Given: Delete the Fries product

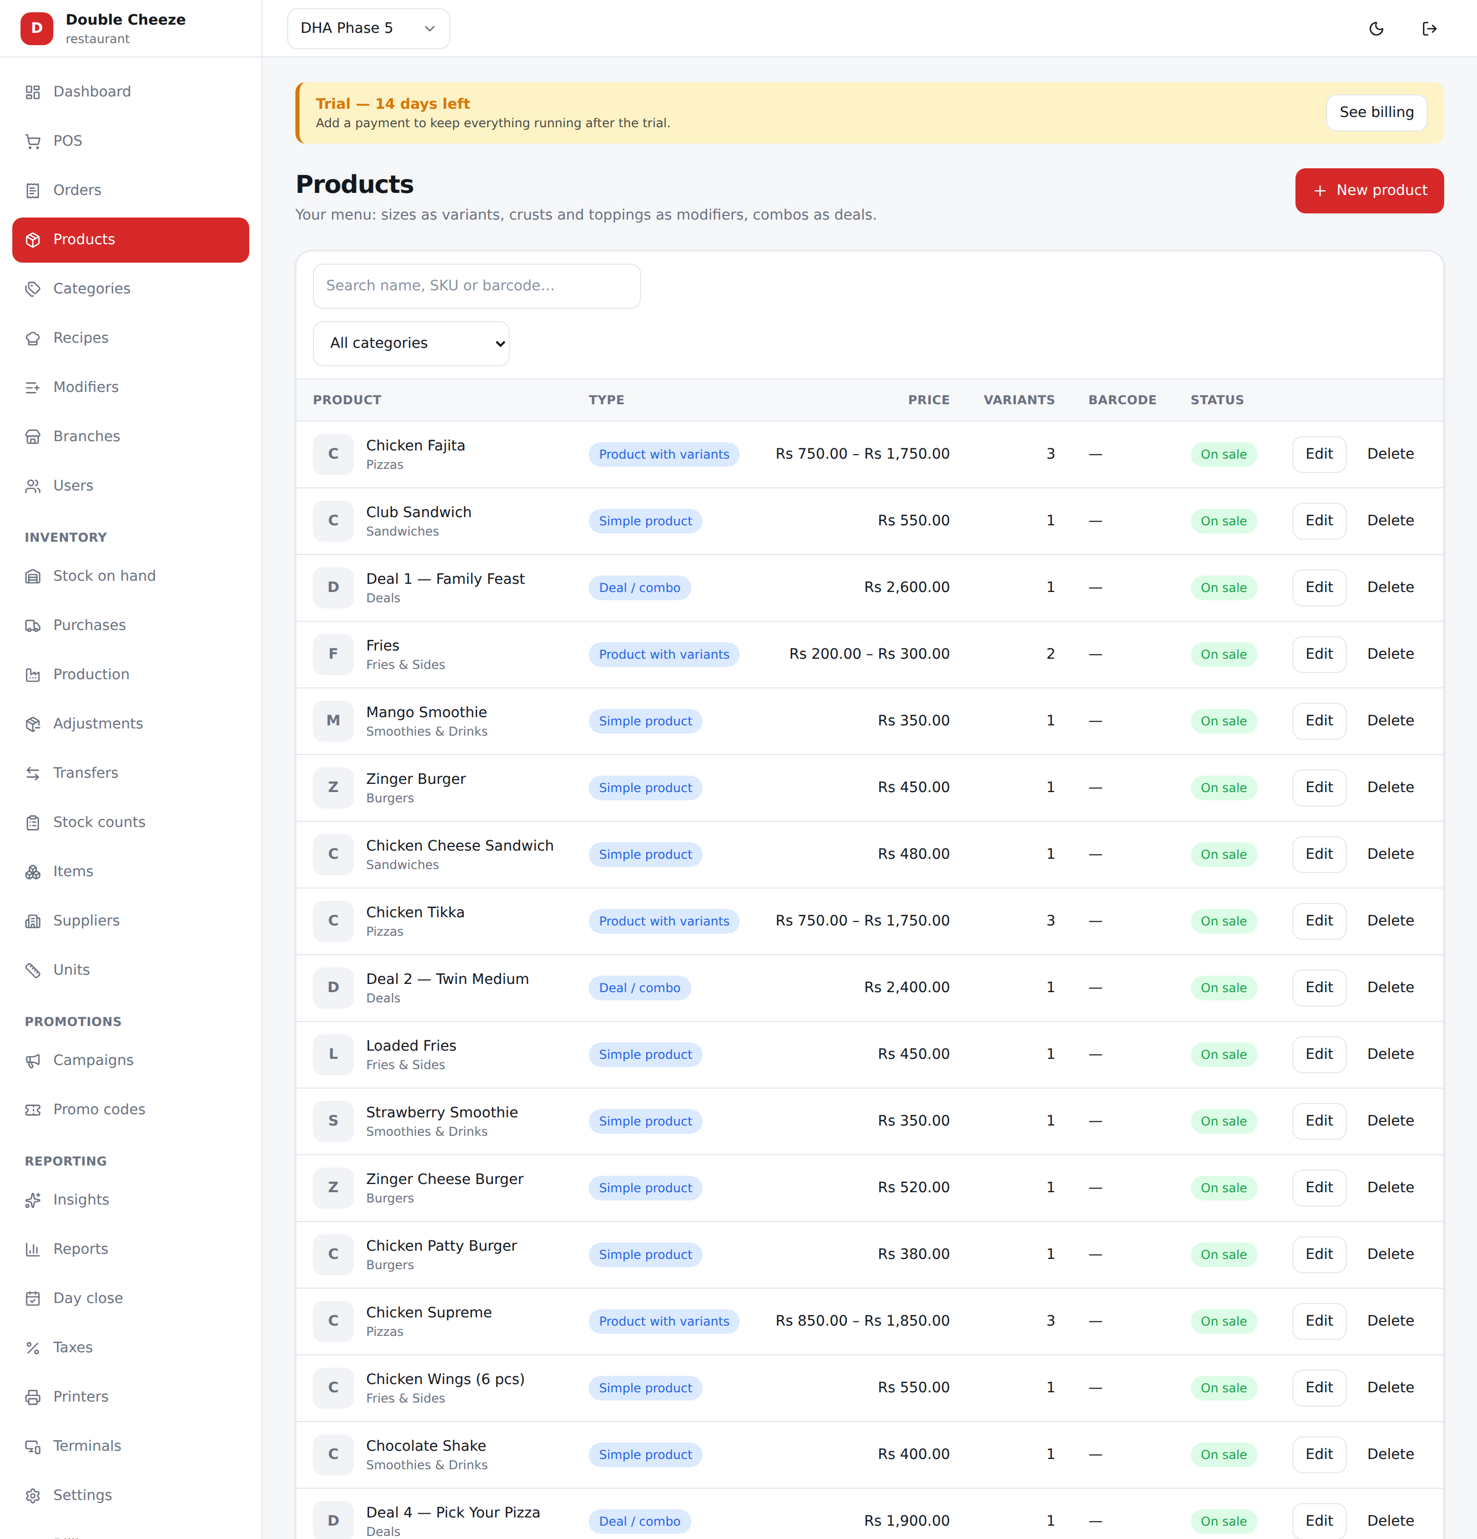Looking at the screenshot, I should (1390, 654).
